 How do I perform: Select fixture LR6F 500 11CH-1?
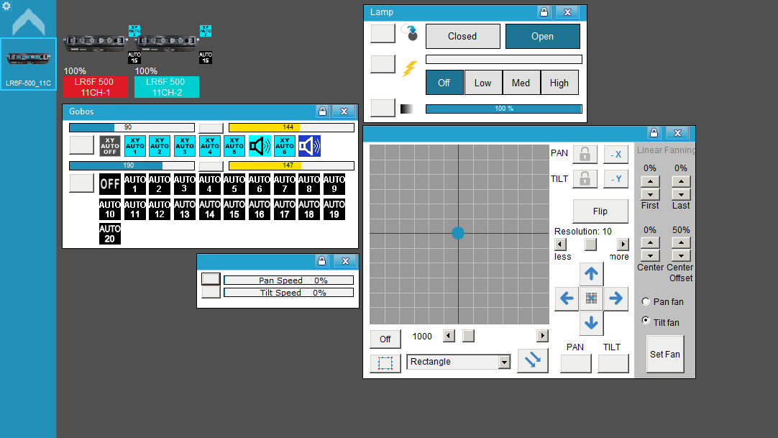click(x=96, y=87)
